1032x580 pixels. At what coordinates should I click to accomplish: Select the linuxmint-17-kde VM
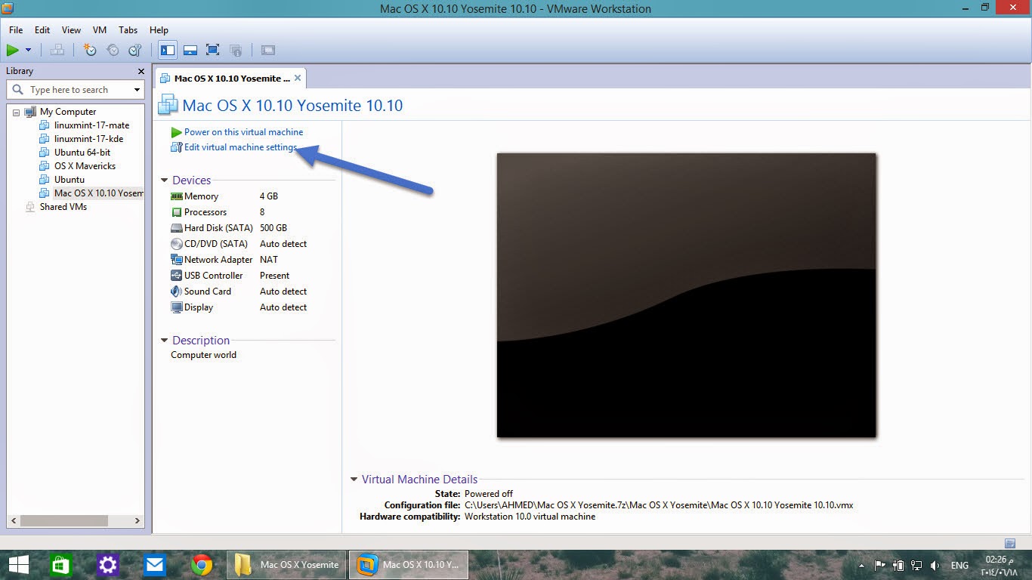tap(88, 139)
